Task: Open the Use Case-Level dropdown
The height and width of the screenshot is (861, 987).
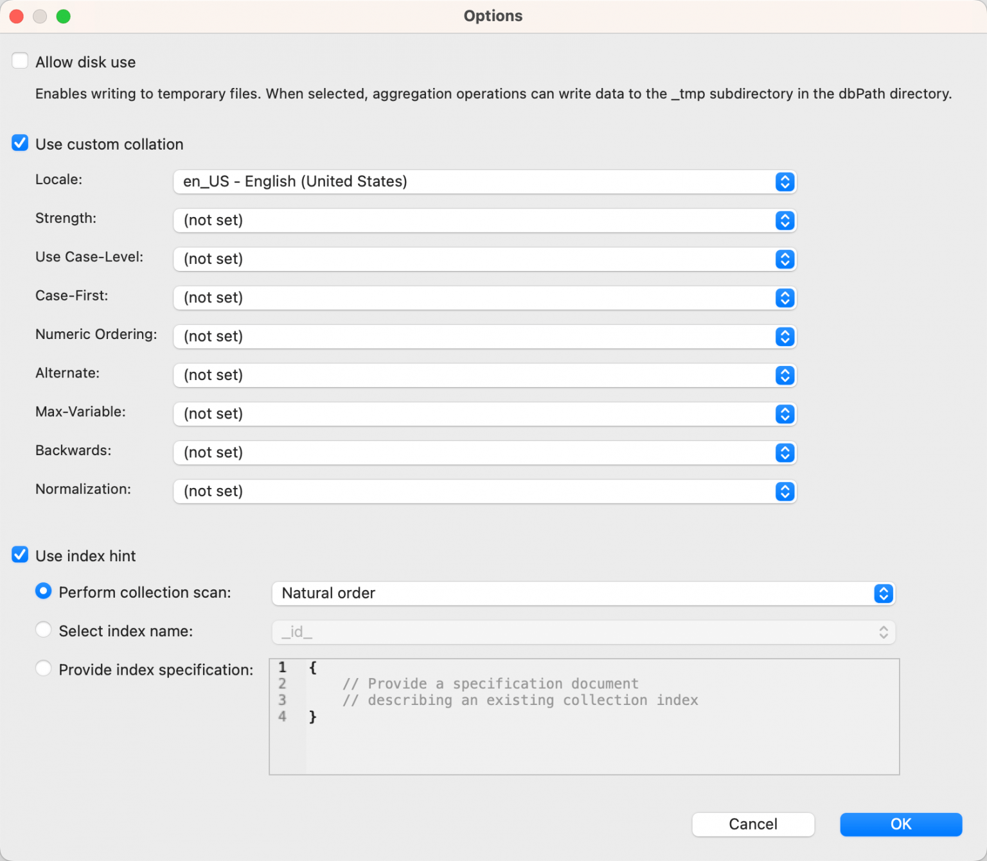Action: tap(485, 259)
